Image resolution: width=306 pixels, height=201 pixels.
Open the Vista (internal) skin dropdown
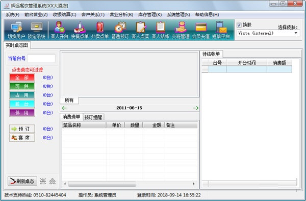point(296,33)
